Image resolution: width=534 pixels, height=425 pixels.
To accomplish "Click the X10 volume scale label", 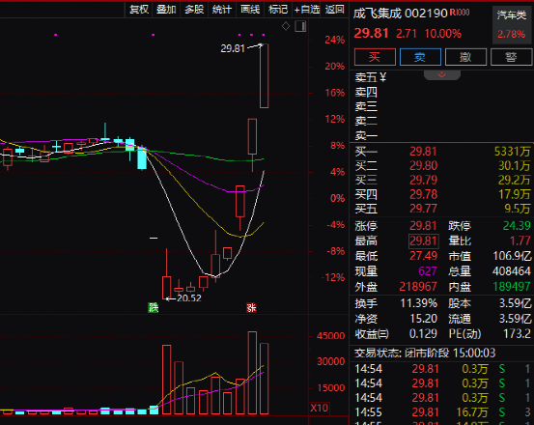I will click(319, 408).
